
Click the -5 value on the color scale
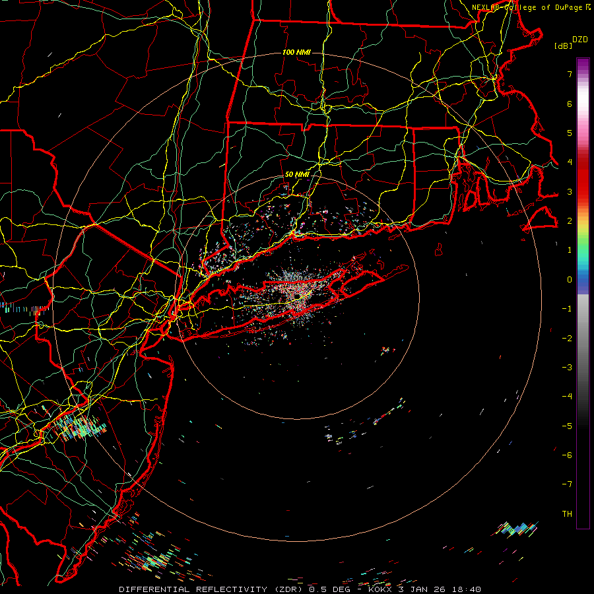click(x=567, y=426)
